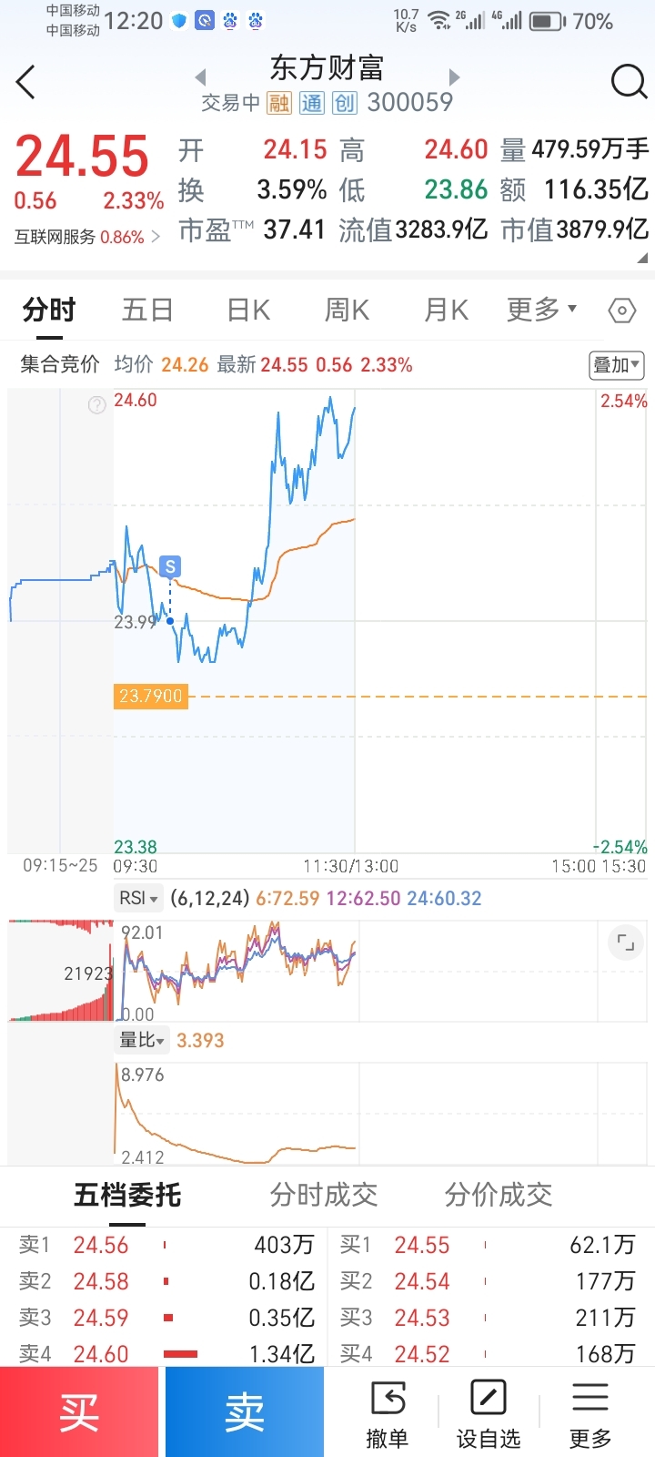Viewport: 655px width, 1457px height.
Task: Switch to the 分时成交 tab
Action: click(x=323, y=1195)
